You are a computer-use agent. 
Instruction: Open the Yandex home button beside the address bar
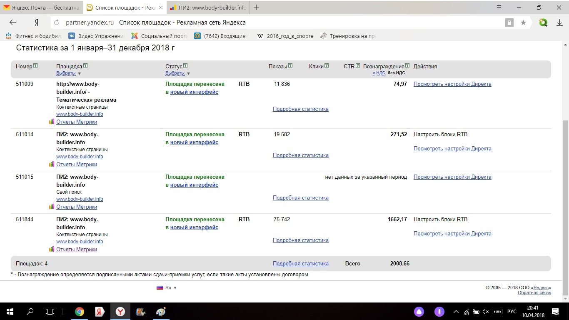37,22
